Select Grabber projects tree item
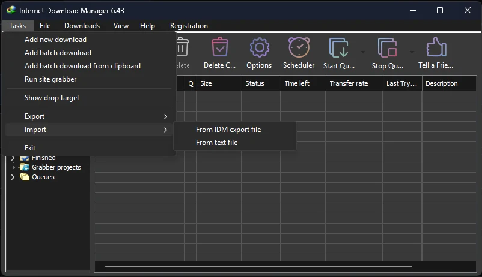Viewport: 482px width, 277px height. pyautogui.click(x=56, y=167)
